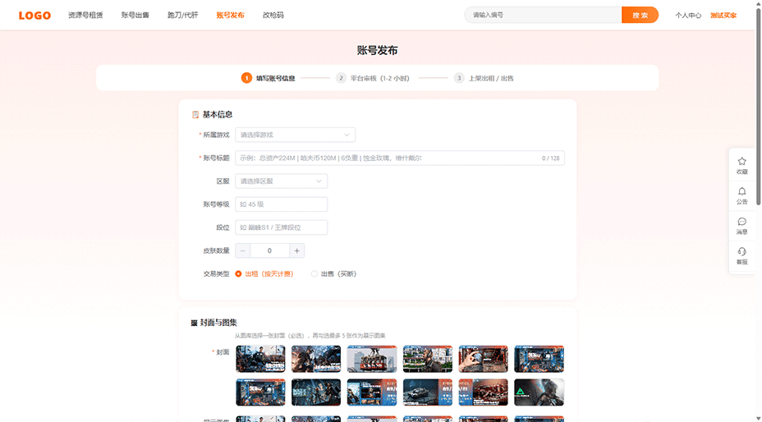Click the 基本信息 section title
The height and width of the screenshot is (422, 762).
pyautogui.click(x=218, y=115)
